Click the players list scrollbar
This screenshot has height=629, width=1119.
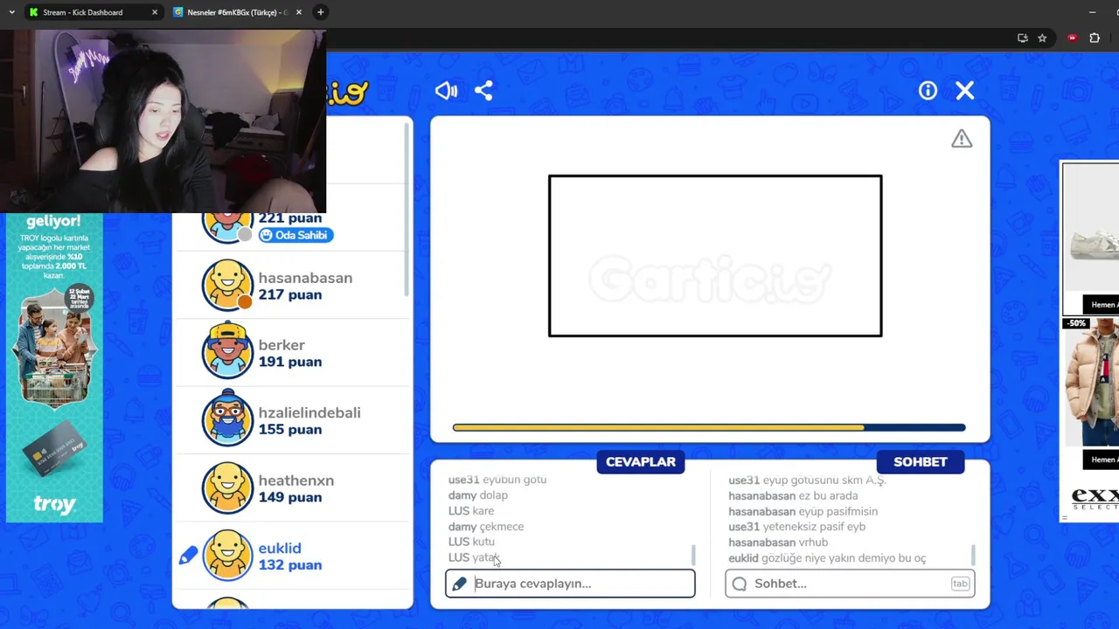click(407, 208)
